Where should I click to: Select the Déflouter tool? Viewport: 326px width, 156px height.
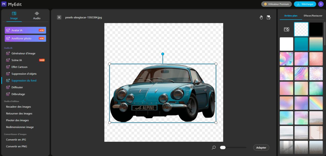(x=18, y=87)
